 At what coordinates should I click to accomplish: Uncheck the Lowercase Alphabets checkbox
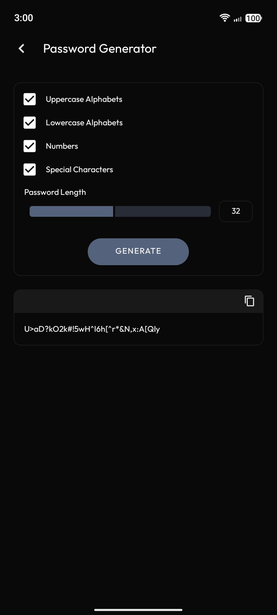coord(30,123)
